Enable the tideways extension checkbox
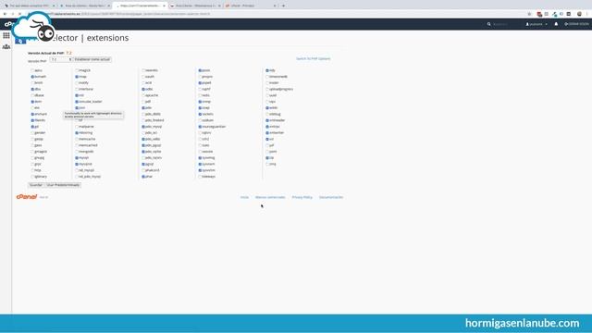 click(200, 177)
